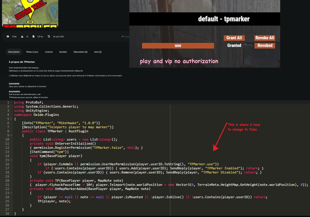Click the 1,31 Ko file size text
Image resolution: width=310 pixels, height=217 pixels.
(x=40, y=37)
